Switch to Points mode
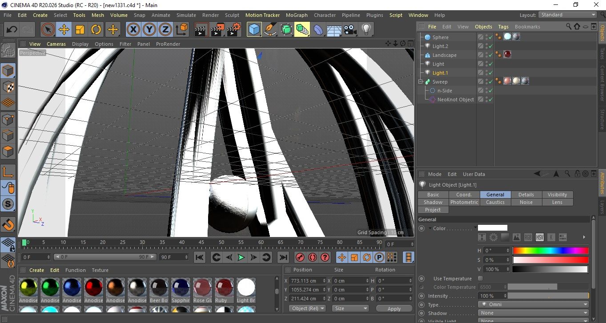The image size is (606, 323). (8, 119)
